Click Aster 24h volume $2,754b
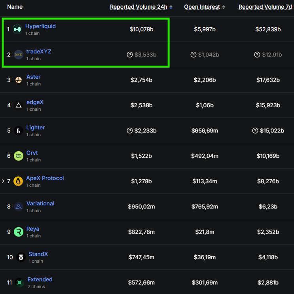 click(141, 80)
